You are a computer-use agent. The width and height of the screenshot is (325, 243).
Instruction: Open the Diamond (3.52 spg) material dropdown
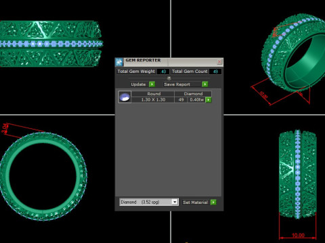click(149, 202)
